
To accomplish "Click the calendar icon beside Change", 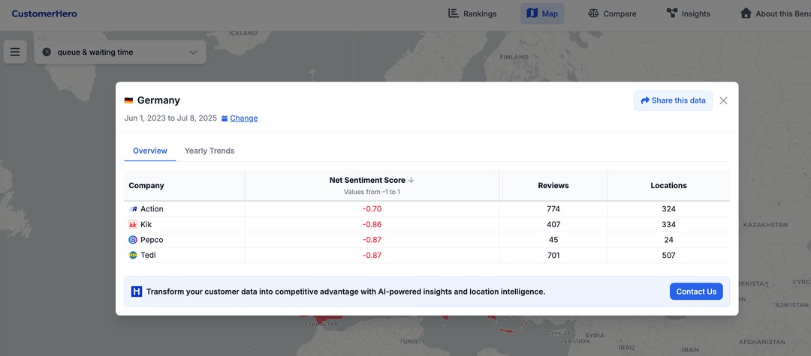I will coord(225,118).
